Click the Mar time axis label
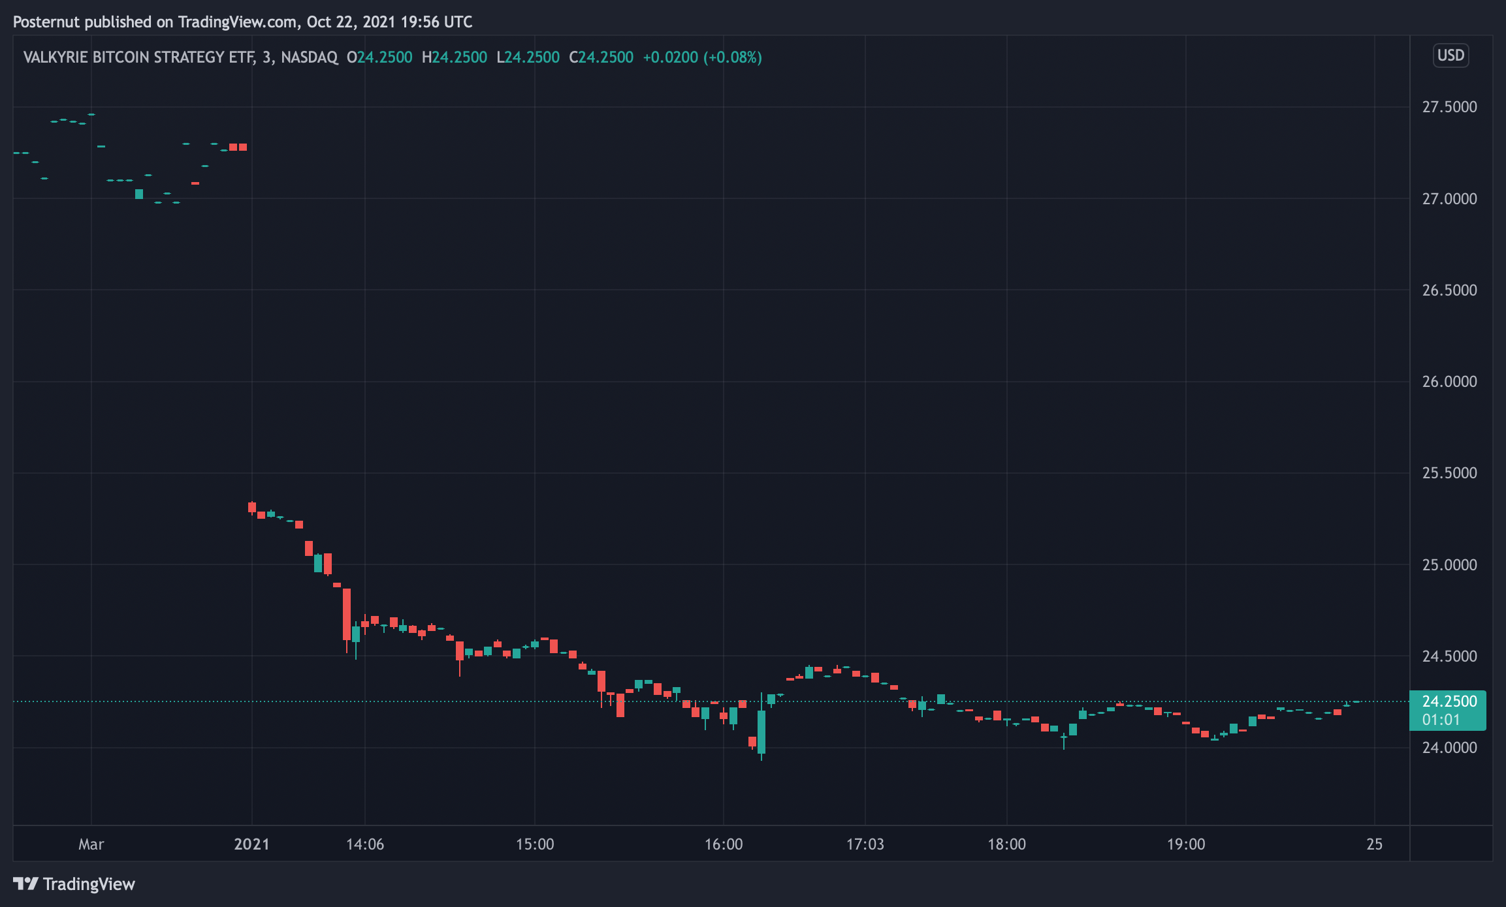This screenshot has height=907, width=1506. pyautogui.click(x=91, y=844)
